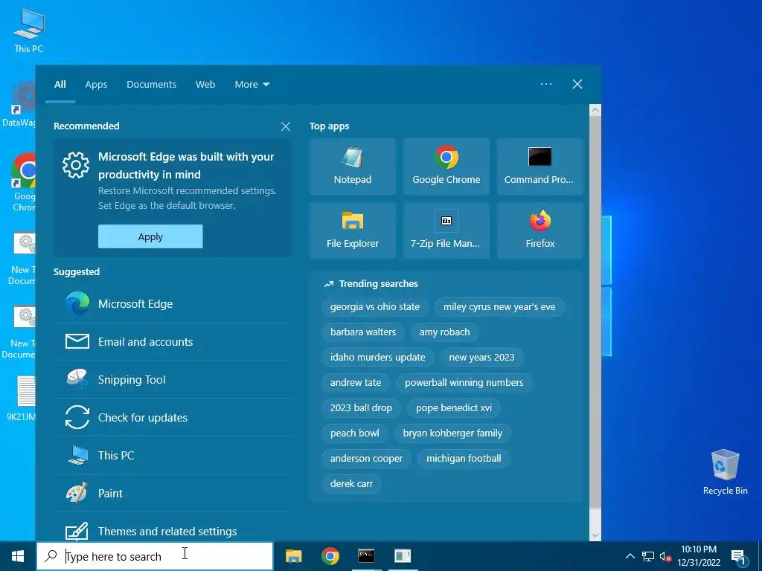
Task: Select the All search tab
Action: point(60,85)
